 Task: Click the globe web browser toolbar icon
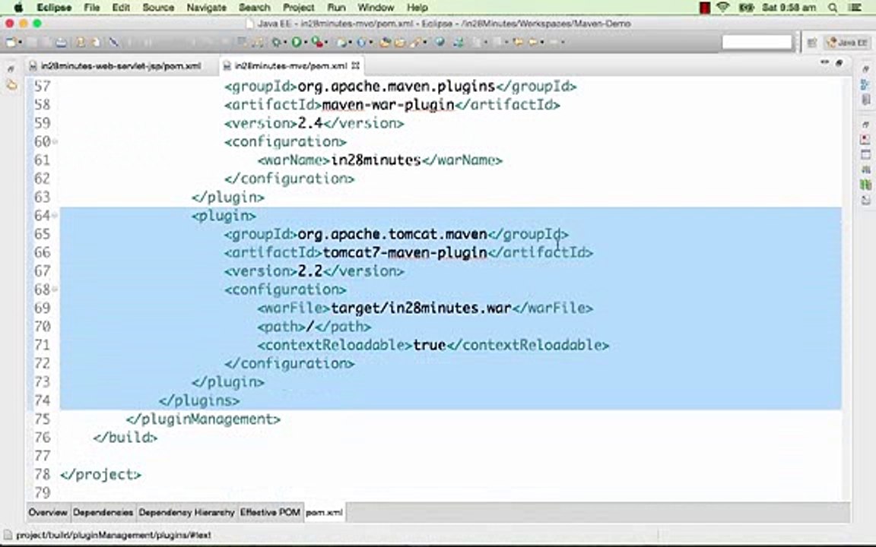pos(440,42)
